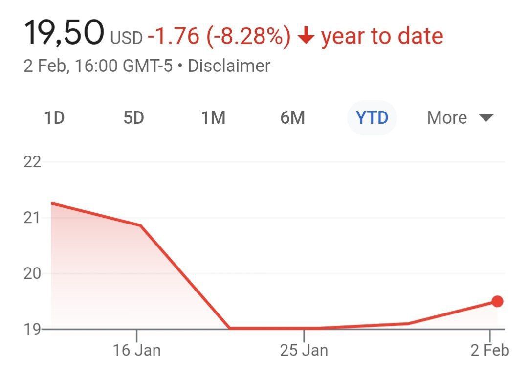Switch to the 1D range tab
The height and width of the screenshot is (380, 528).
tap(55, 118)
